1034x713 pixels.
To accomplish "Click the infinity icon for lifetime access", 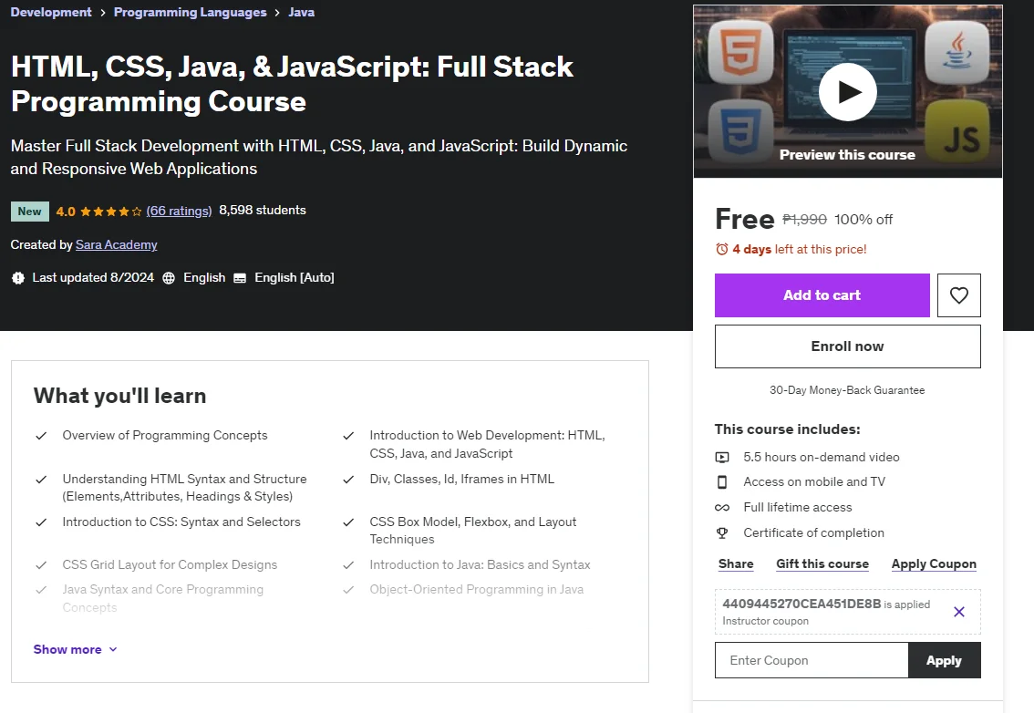I will pos(722,507).
